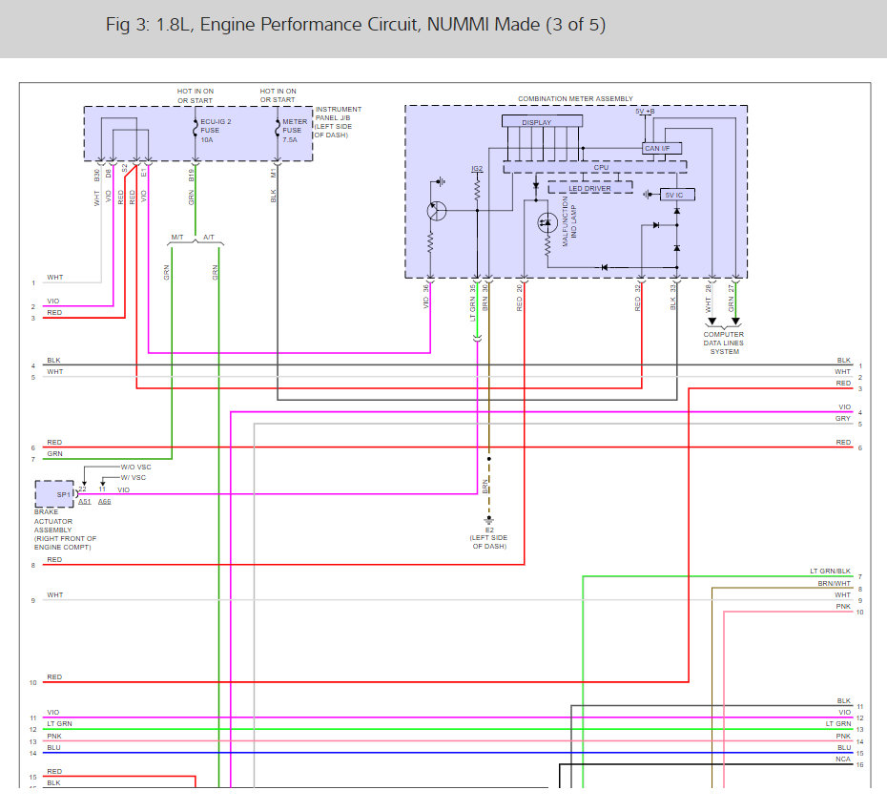Select the A66 connector reference
887x811 pixels.
pos(105,502)
